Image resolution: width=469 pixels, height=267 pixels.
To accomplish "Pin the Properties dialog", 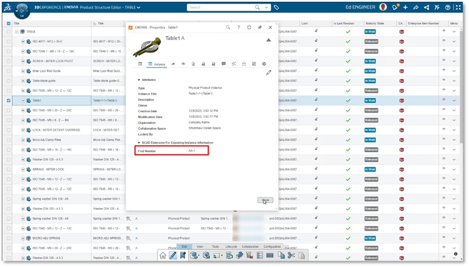I will tap(260, 27).
